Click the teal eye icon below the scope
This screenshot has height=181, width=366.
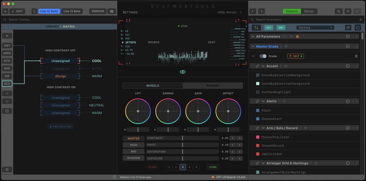[x=182, y=72]
